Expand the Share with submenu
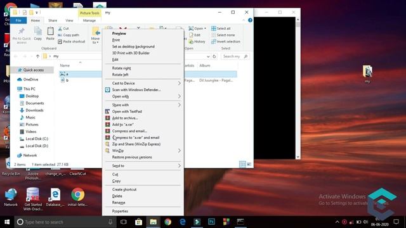Image resolution: width=406 pixels, height=228 pixels. pyautogui.click(x=179, y=105)
